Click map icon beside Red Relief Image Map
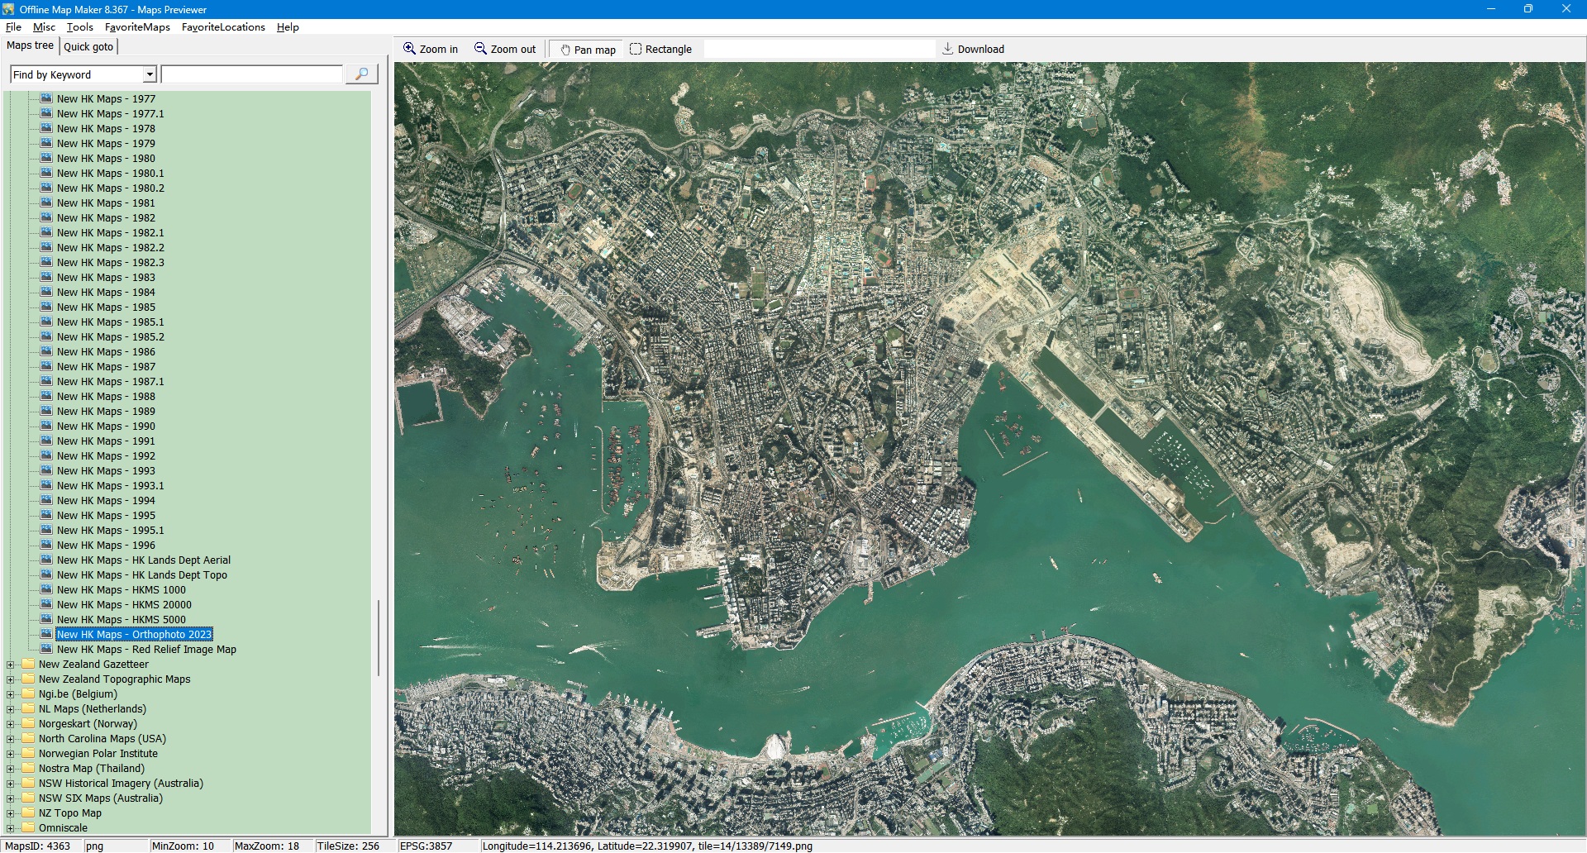Screen dimensions: 1587x853 coord(46,649)
